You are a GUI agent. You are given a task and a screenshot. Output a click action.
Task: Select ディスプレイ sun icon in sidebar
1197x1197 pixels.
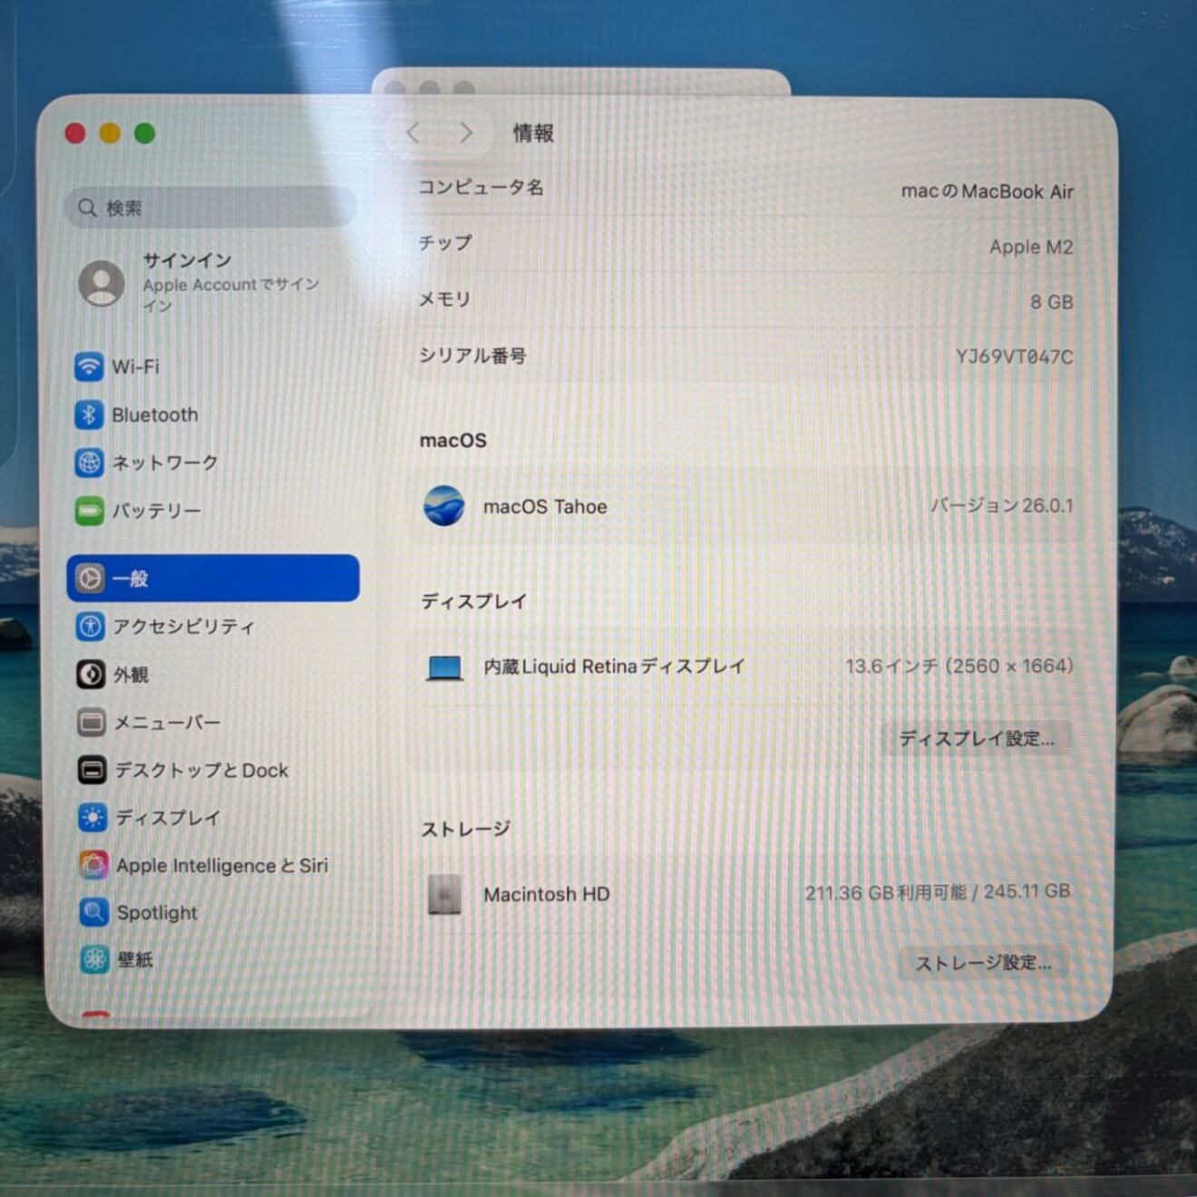(x=92, y=817)
